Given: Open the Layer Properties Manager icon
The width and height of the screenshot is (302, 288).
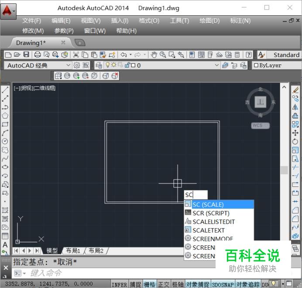Looking at the screenshot, I should [99, 65].
